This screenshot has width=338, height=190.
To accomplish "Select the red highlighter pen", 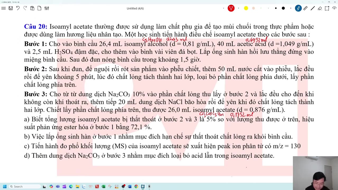I will [x=231, y=8].
